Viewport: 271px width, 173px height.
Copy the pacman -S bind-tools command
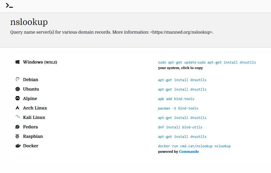click(178, 108)
